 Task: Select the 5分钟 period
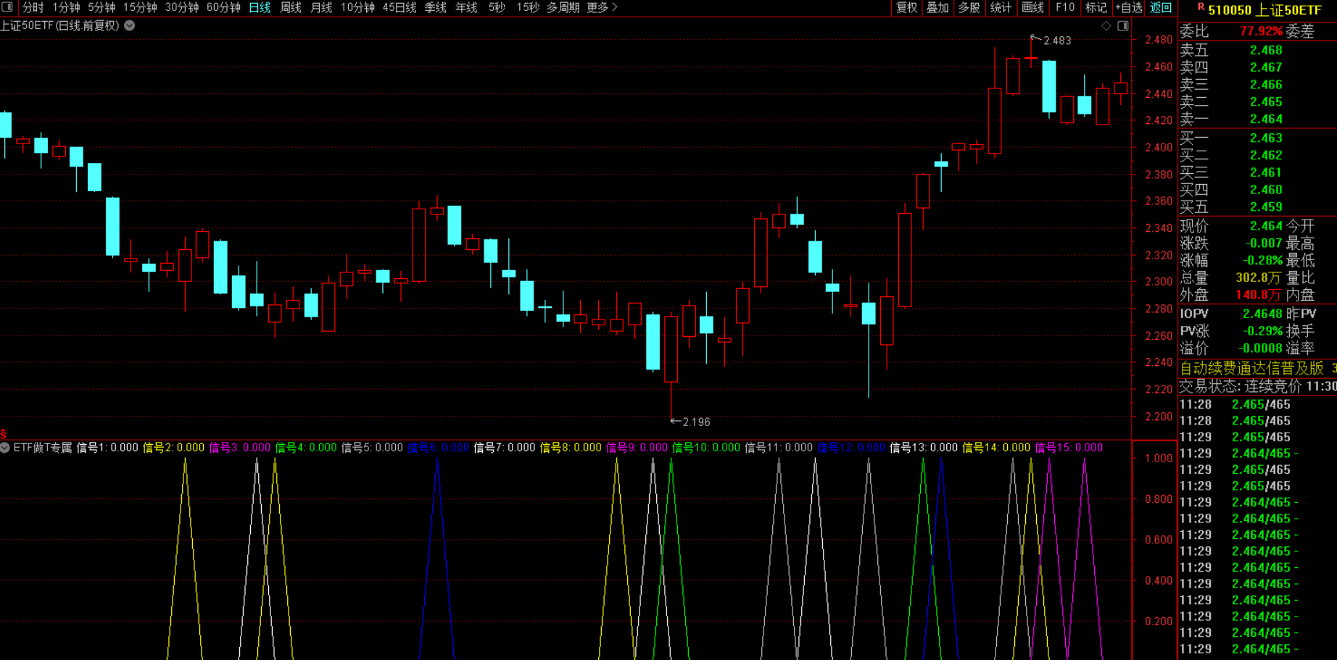point(102,7)
